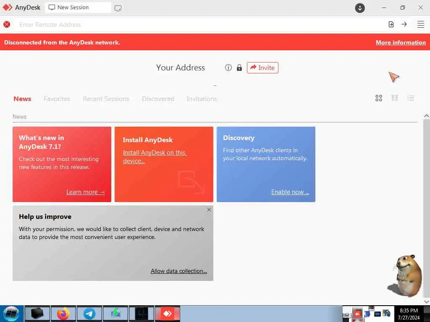Click the What's new in AnyDesk 7.1 card

62,164
